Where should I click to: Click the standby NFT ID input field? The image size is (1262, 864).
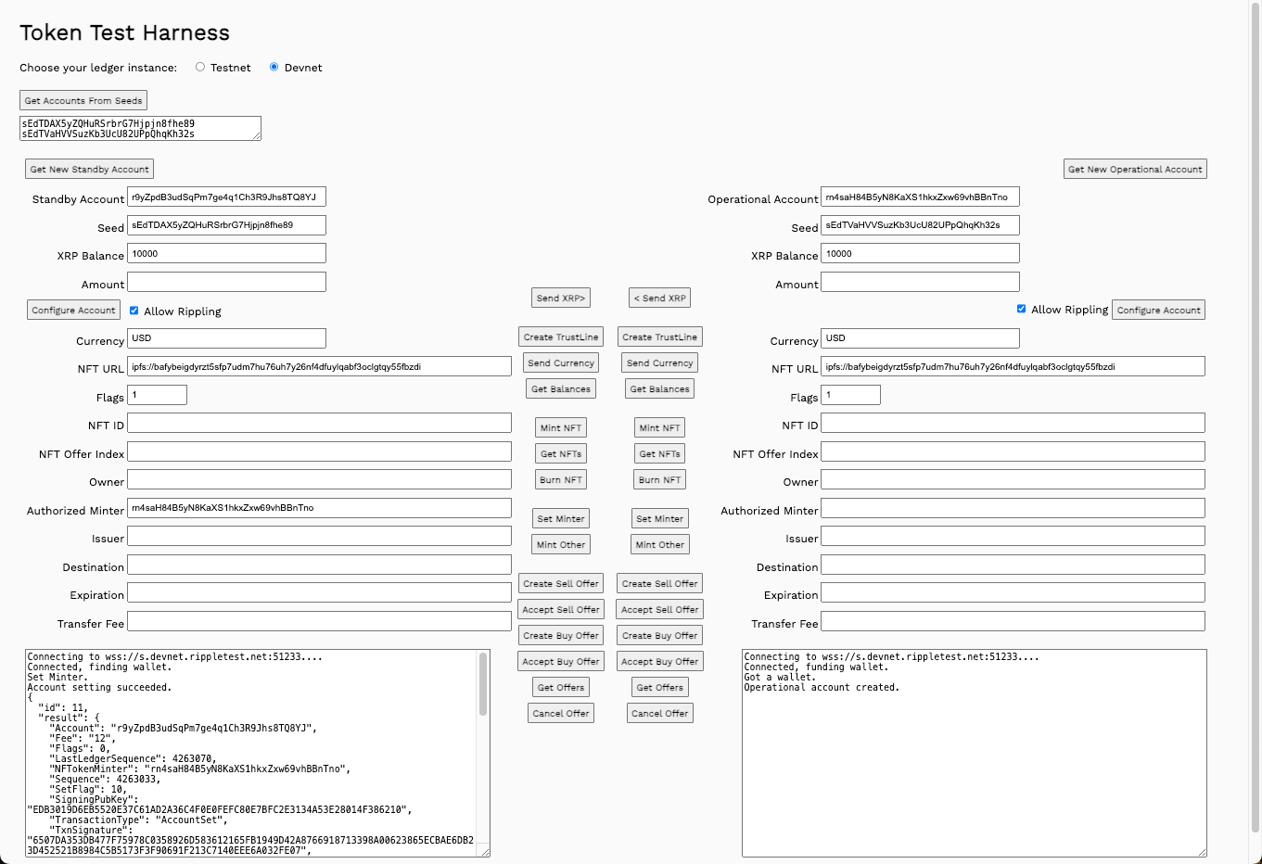319,423
